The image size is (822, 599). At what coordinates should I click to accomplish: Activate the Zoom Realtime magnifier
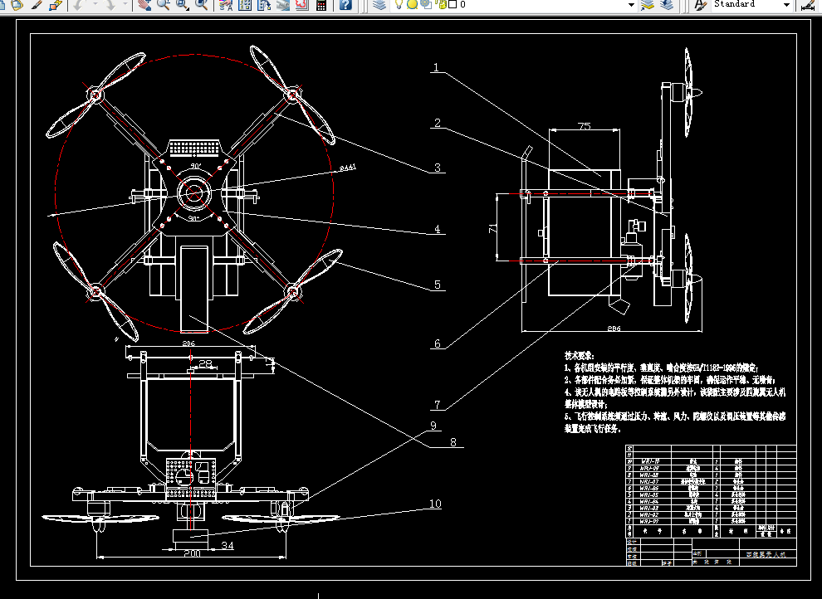pyautogui.click(x=163, y=5)
